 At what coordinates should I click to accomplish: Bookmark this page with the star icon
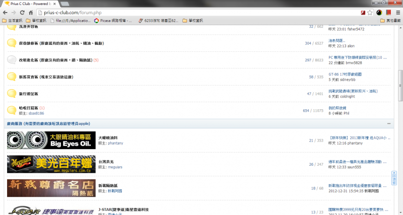pyautogui.click(x=370, y=12)
